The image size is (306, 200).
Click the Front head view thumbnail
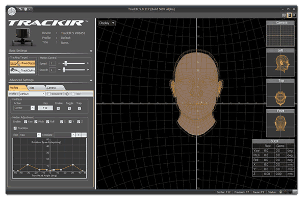(x=280, y=123)
